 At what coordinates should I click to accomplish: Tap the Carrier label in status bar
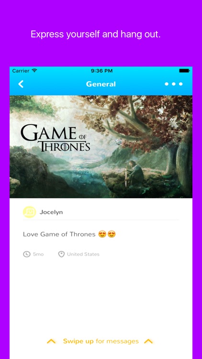tap(21, 71)
